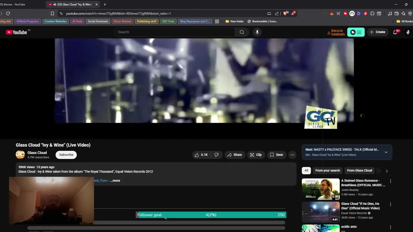Image resolution: width=413 pixels, height=232 pixels.
Task: Click the Brave VPN shield icon
Action: pyautogui.click(x=410, y=14)
